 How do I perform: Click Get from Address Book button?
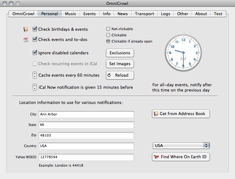[181, 114]
